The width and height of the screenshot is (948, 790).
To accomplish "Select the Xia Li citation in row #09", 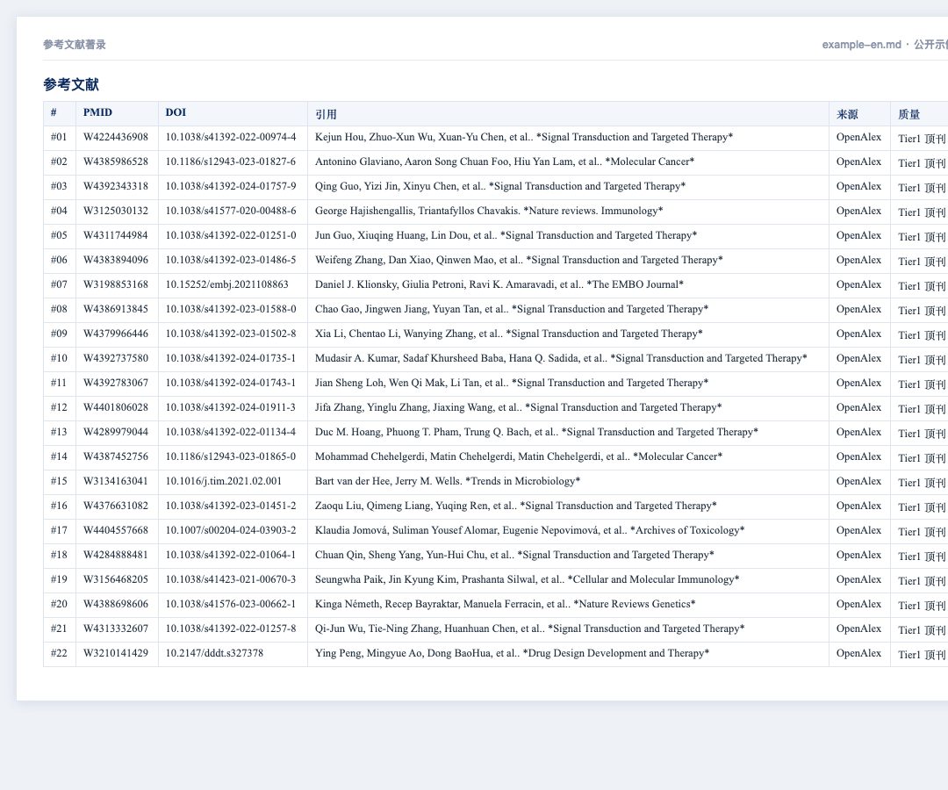I will tap(508, 334).
